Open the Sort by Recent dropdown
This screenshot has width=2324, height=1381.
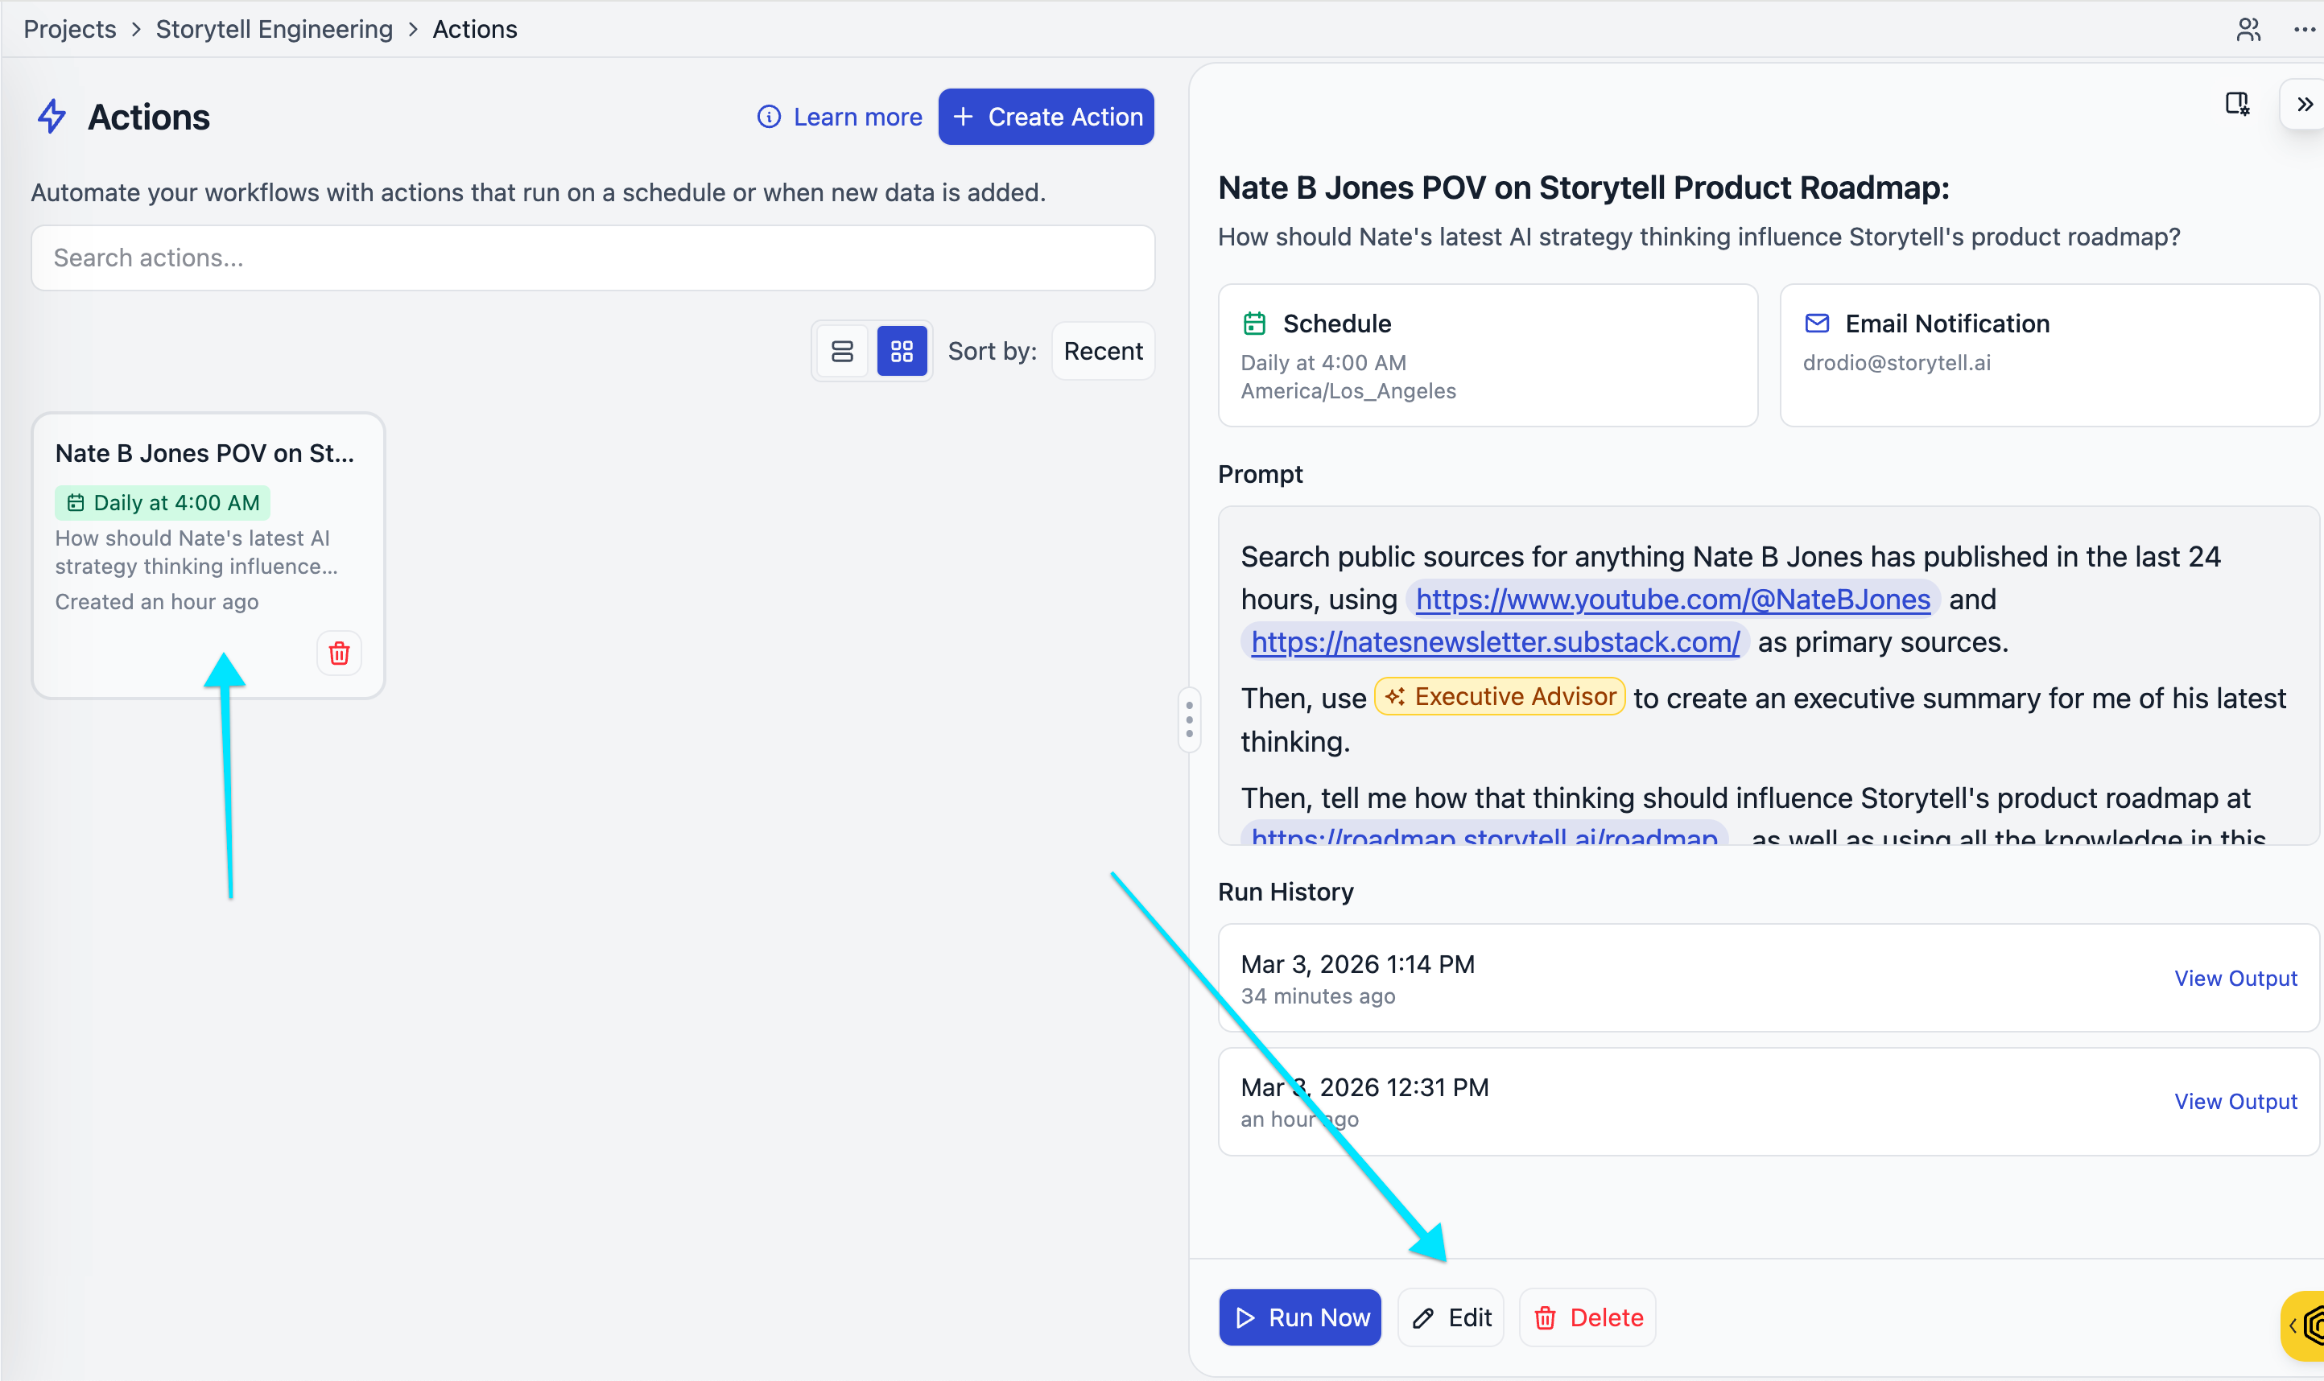click(x=1103, y=351)
